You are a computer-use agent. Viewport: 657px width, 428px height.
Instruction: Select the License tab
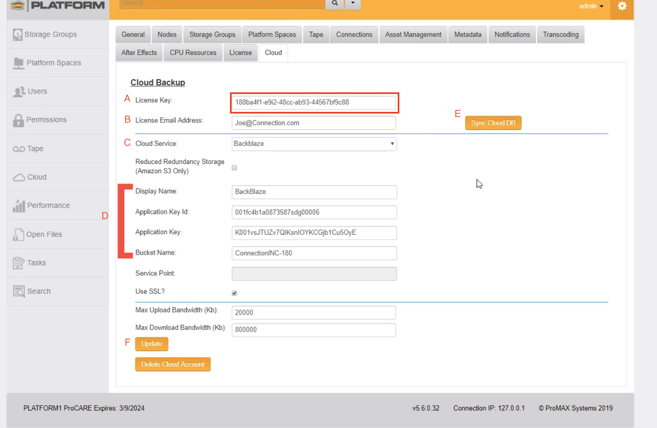241,53
